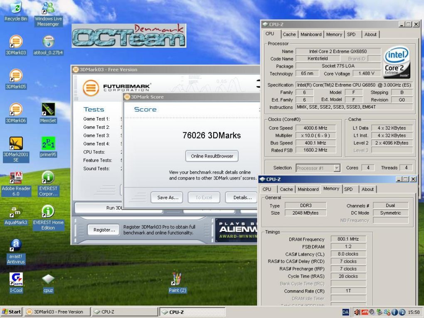Select the 3DMark03 desktop shortcut
This screenshot has width=424, height=318.
[x=16, y=45]
